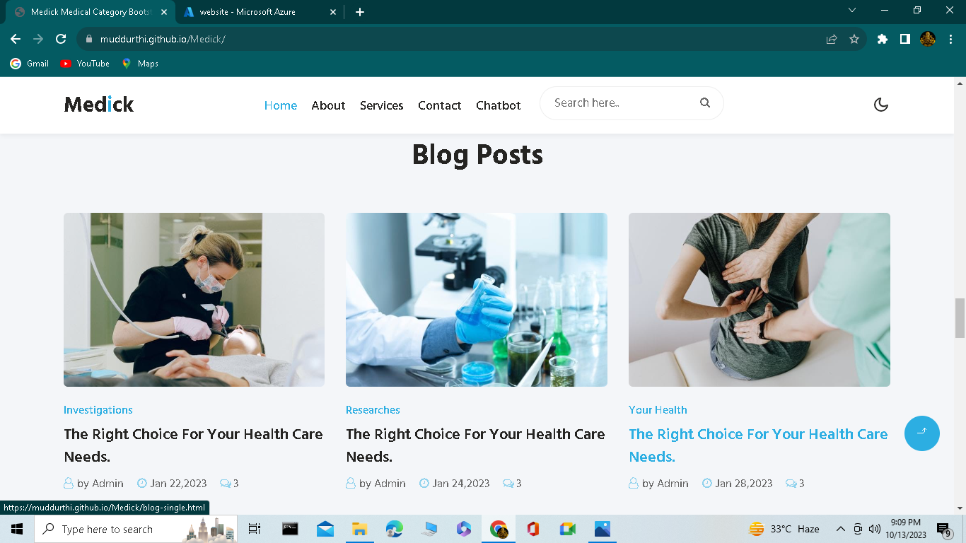This screenshot has height=543, width=966.
Task: Open the Chrome three-dot menu
Action: point(950,39)
